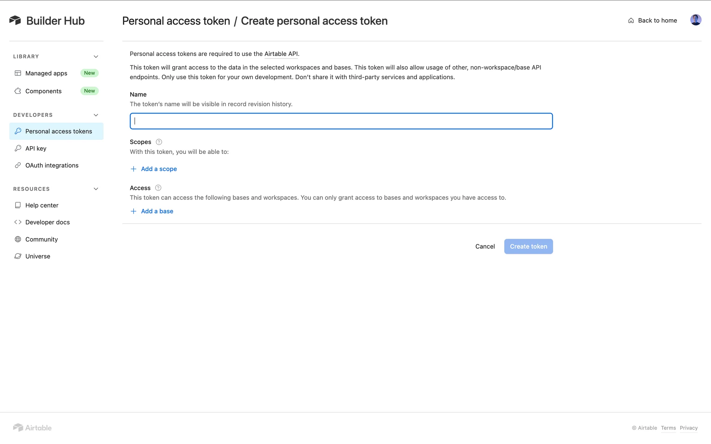Focus the token Name input field
This screenshot has height=444, width=711.
(x=341, y=121)
